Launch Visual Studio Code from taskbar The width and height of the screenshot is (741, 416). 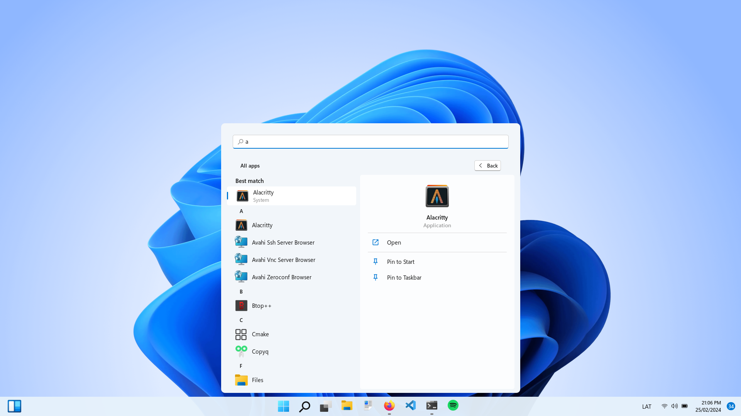tap(411, 405)
